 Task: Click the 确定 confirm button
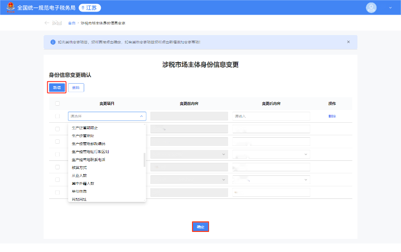200,226
